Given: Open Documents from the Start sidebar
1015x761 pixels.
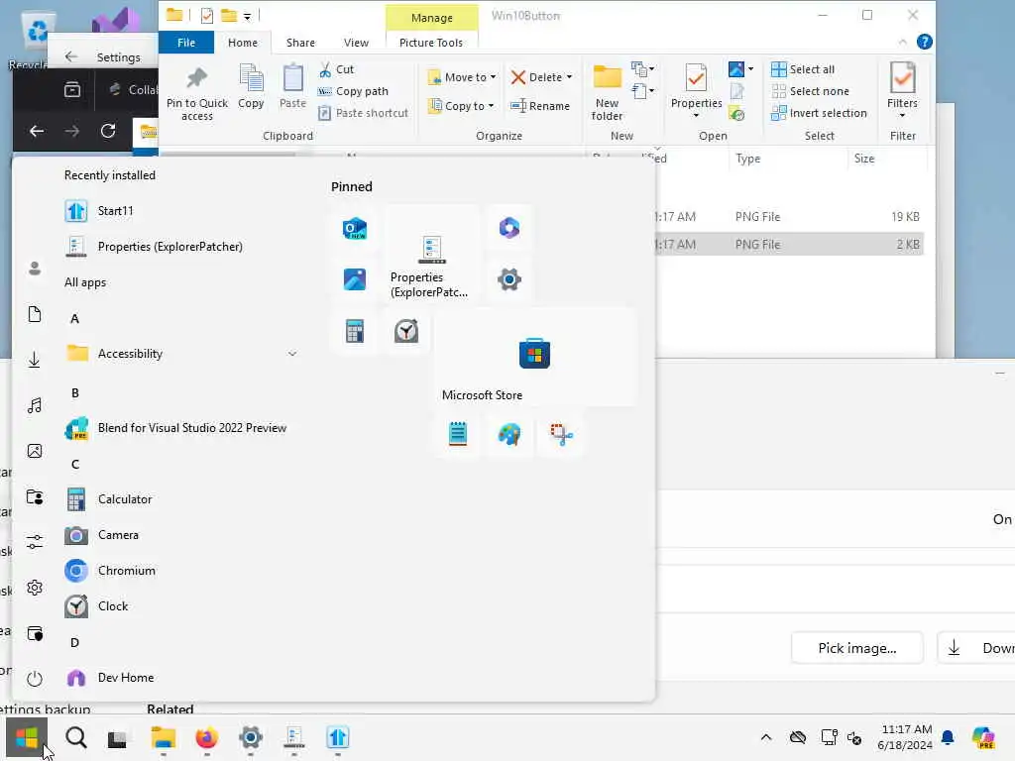Looking at the screenshot, I should click(35, 314).
